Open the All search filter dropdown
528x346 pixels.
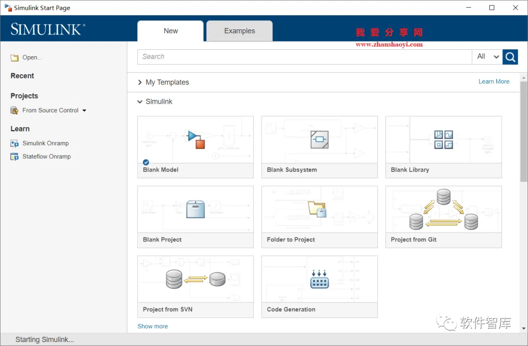click(x=487, y=57)
